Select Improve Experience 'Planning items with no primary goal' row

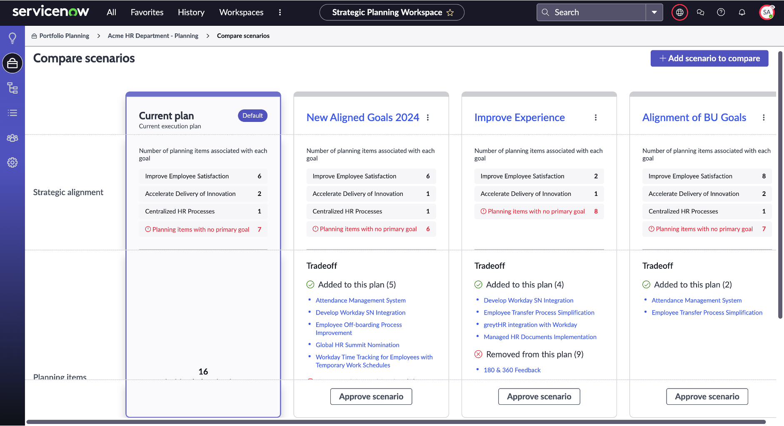(x=539, y=211)
